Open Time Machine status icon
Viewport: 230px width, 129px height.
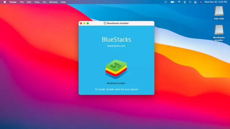[x=166, y=2]
